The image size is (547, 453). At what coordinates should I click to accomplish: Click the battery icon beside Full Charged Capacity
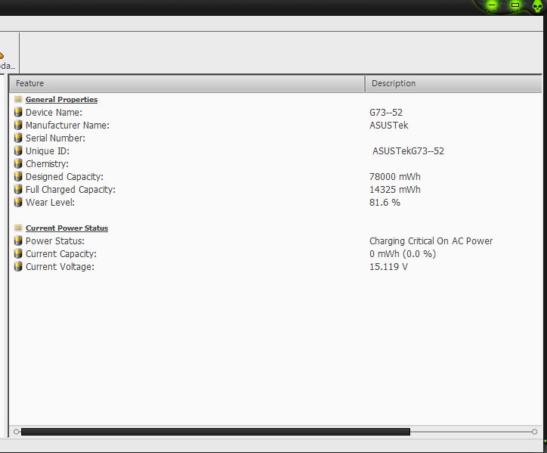(x=18, y=189)
